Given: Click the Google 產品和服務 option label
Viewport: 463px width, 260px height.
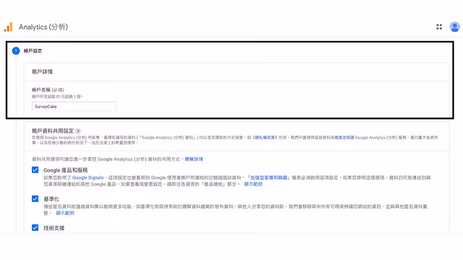Looking at the screenshot, I should coord(65,170).
